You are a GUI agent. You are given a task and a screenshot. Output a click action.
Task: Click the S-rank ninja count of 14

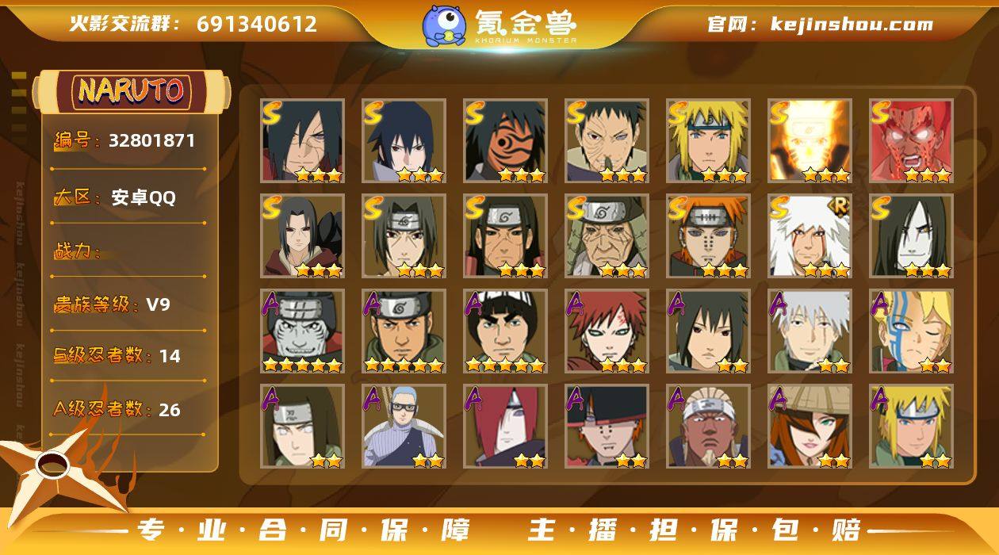pyautogui.click(x=170, y=356)
